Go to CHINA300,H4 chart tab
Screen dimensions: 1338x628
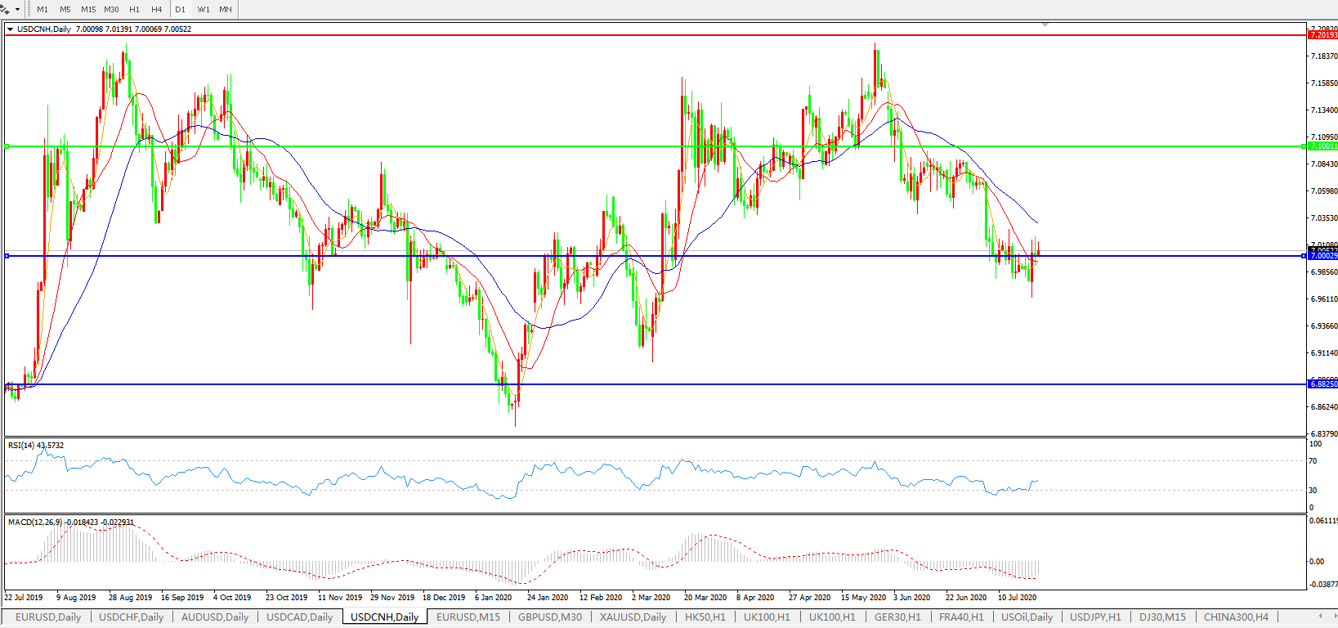[x=1236, y=617]
